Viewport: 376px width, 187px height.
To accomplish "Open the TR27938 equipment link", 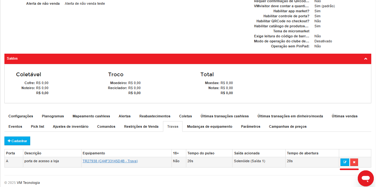I will [110, 161].
